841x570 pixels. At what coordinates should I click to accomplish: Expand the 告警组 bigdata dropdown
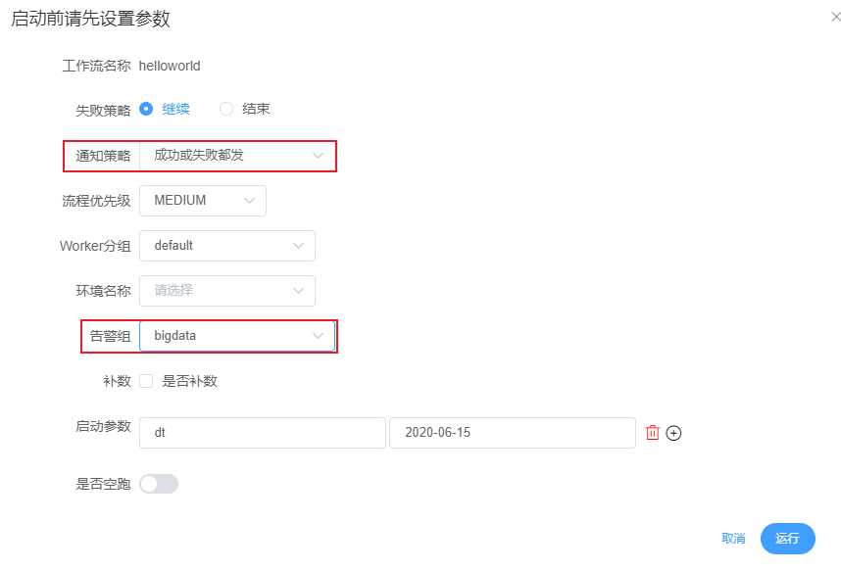236,336
